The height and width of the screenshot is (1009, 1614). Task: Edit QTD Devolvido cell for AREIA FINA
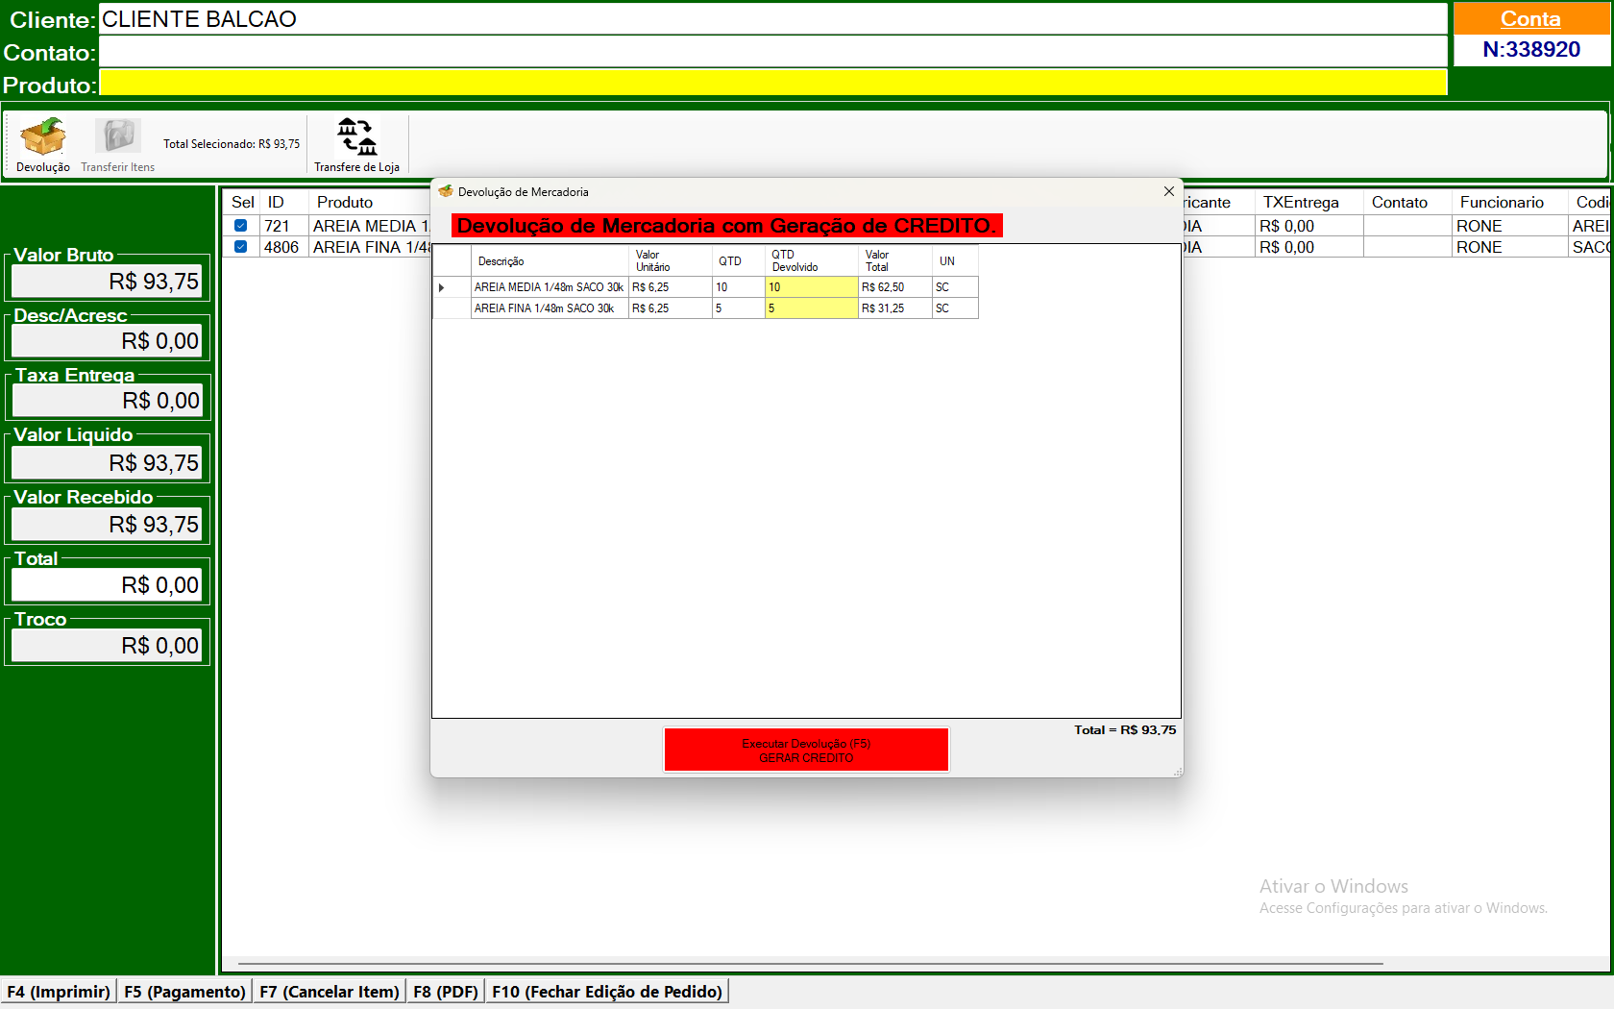[x=811, y=308]
